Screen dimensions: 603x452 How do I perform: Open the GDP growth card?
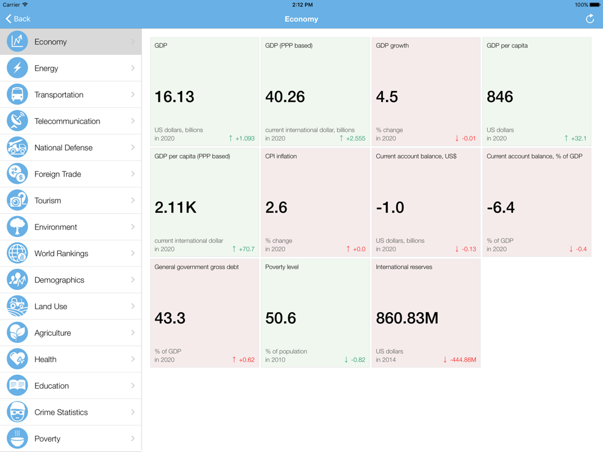(x=426, y=92)
